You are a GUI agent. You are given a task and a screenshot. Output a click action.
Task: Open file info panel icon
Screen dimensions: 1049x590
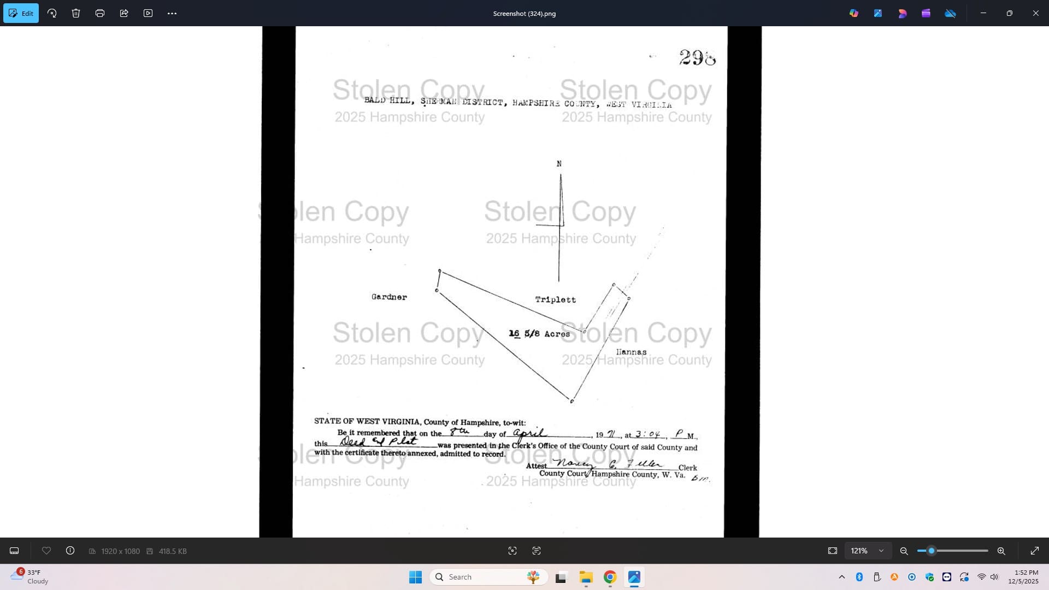(70, 551)
